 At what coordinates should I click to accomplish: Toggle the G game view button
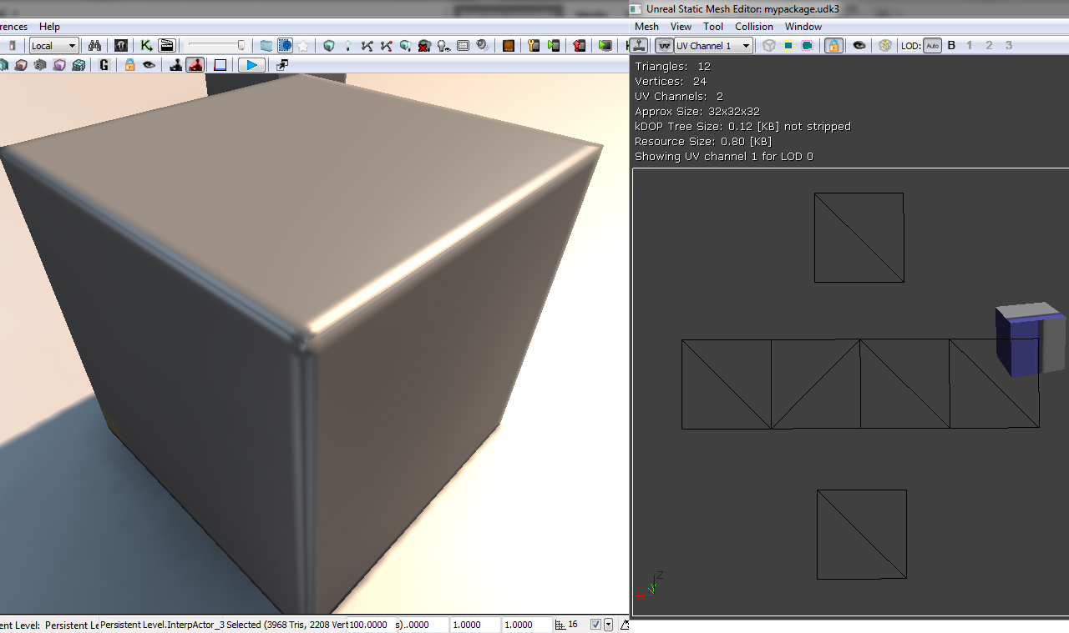tap(104, 65)
